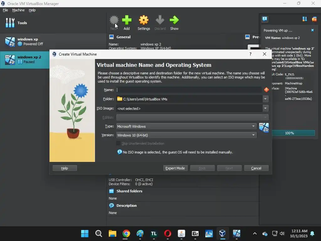Open the Help menu
321x241 pixels.
point(32,10)
